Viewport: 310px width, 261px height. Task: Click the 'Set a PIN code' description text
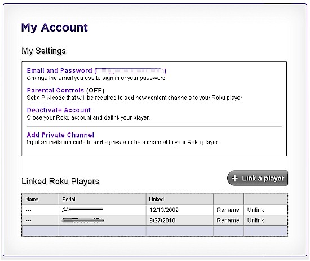point(135,98)
